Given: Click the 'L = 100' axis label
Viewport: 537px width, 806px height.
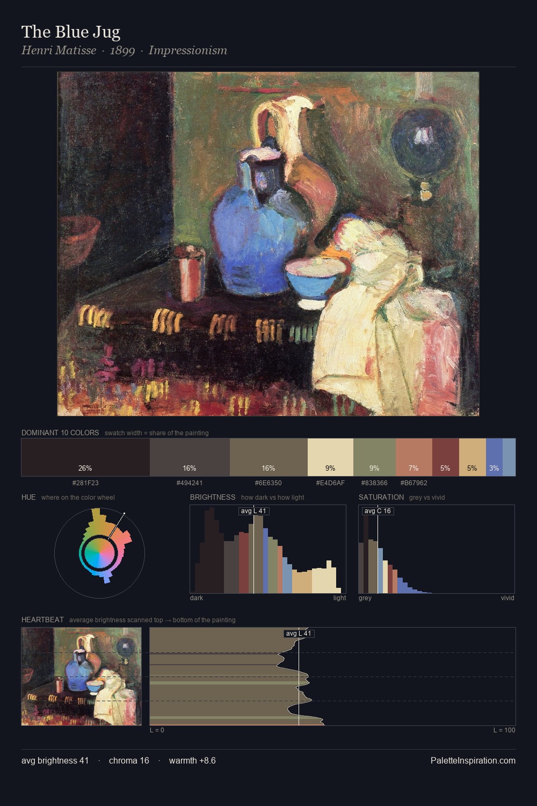Looking at the screenshot, I should coord(504,730).
